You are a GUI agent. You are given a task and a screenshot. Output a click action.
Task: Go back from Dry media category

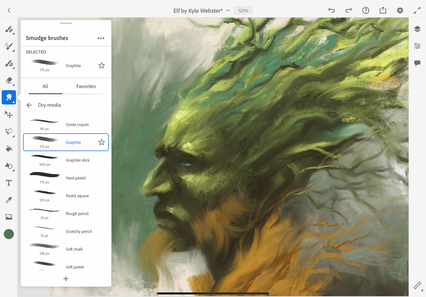29,105
